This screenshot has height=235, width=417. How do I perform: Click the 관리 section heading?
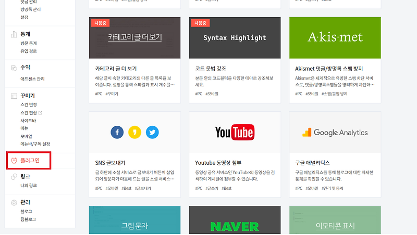(x=26, y=202)
